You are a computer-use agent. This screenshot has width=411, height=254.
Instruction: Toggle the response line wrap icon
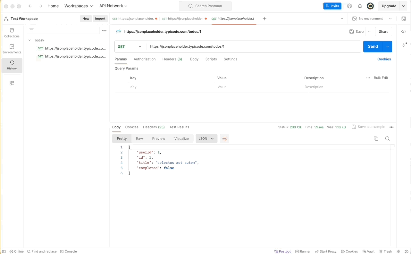tap(224, 139)
